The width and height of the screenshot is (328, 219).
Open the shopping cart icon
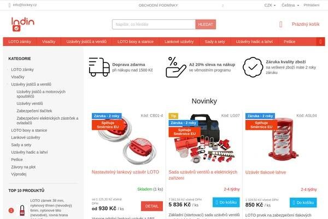[x=281, y=25]
